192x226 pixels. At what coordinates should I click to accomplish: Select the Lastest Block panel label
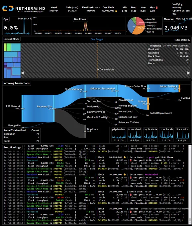click(11, 39)
